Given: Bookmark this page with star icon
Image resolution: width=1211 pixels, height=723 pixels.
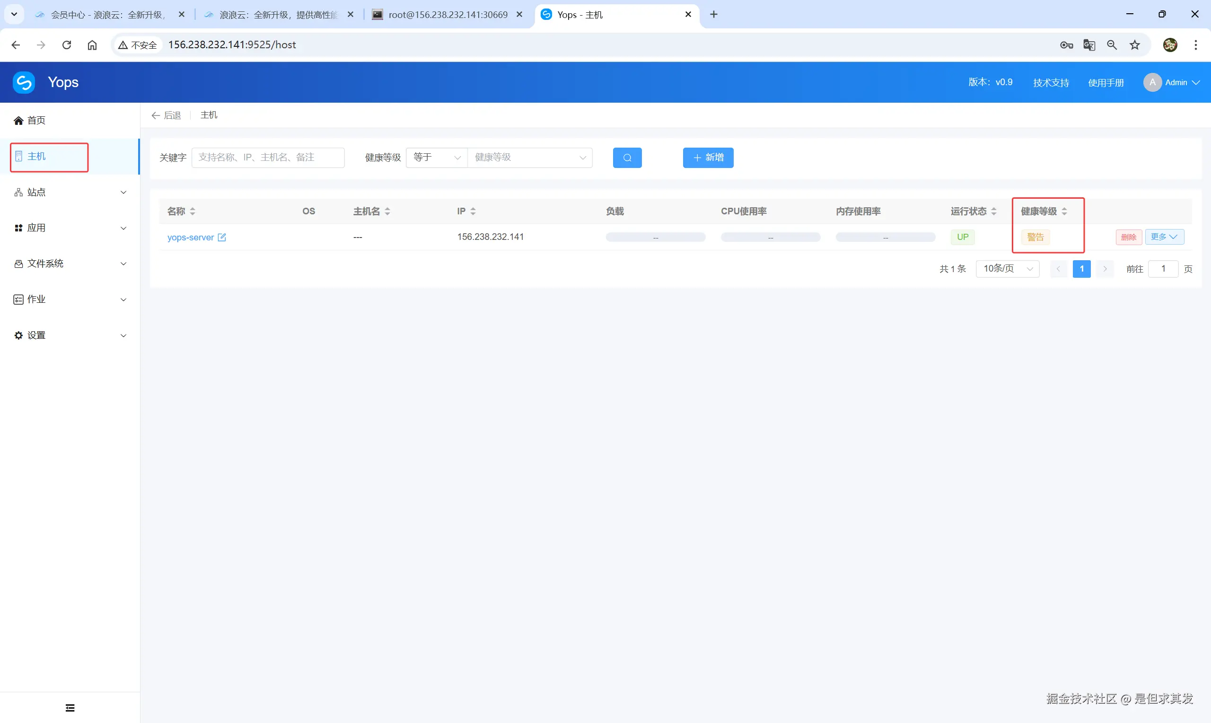Looking at the screenshot, I should click(x=1134, y=45).
